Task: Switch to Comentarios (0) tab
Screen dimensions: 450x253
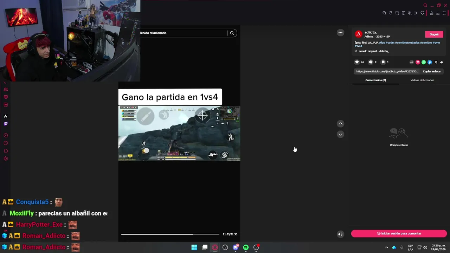Action: coord(375,80)
